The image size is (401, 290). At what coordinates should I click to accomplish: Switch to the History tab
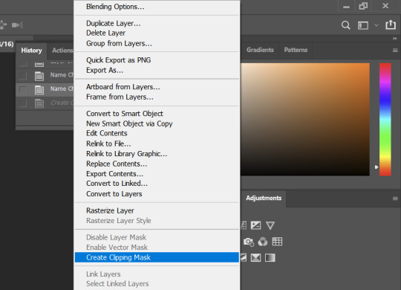(x=31, y=51)
